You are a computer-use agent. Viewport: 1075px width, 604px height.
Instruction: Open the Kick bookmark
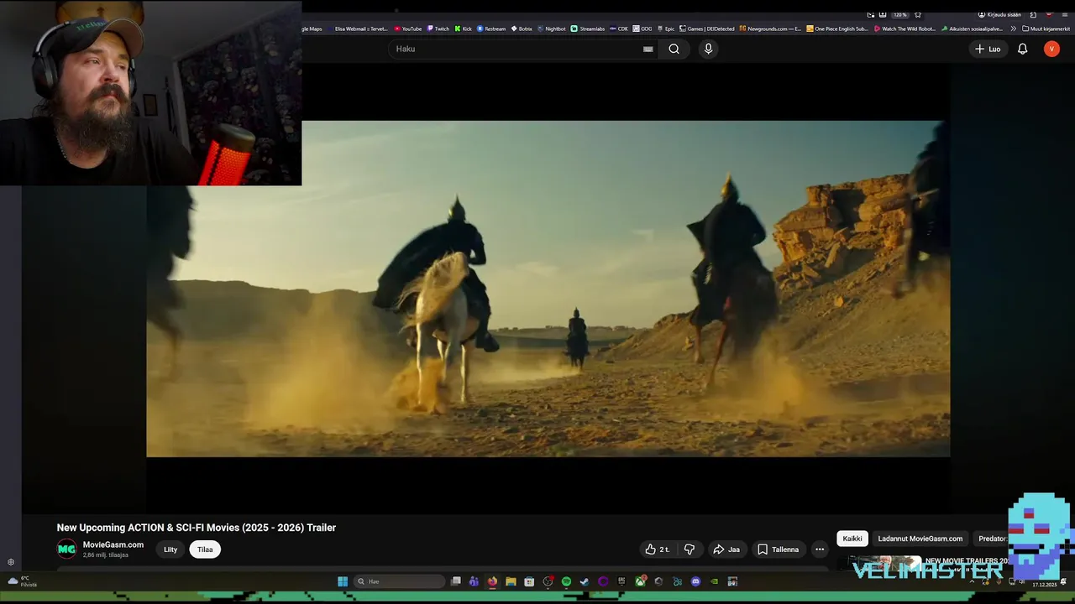(464, 29)
